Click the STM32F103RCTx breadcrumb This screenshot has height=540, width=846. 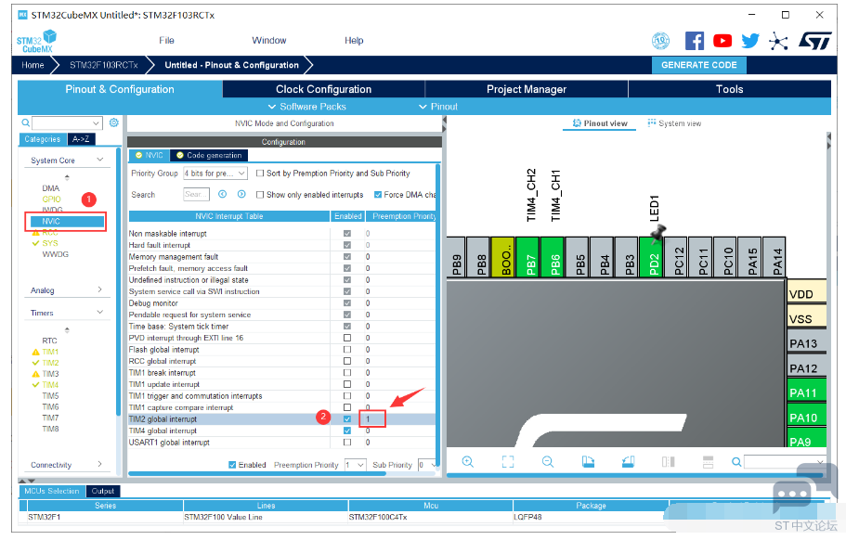click(x=104, y=65)
